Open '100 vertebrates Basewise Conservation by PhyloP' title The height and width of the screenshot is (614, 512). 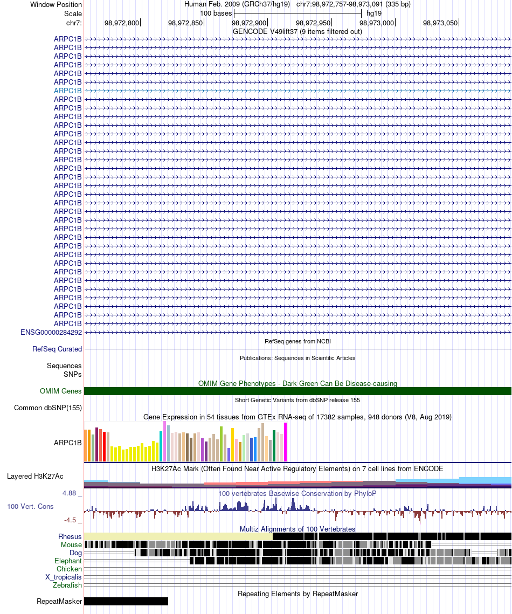click(297, 493)
